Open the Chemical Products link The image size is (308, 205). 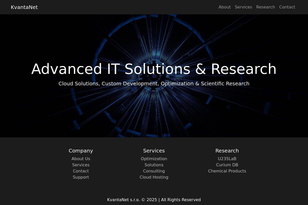coord(227,171)
